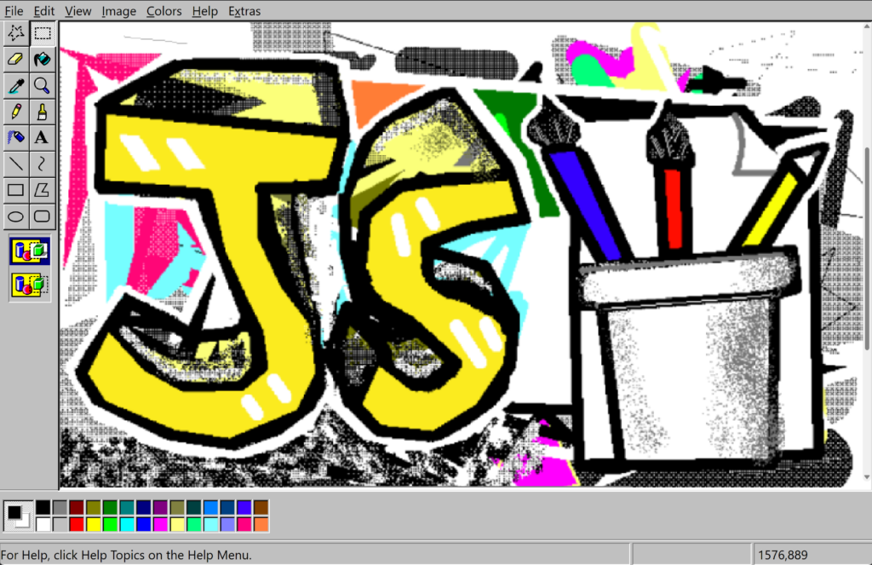Pick the dark green palette color
This screenshot has width=872, height=565.
[x=110, y=507]
